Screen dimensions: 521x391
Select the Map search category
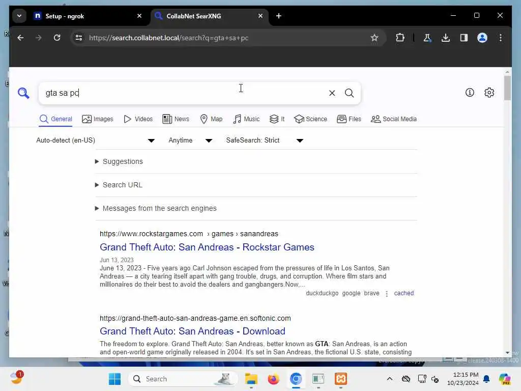pos(211,119)
